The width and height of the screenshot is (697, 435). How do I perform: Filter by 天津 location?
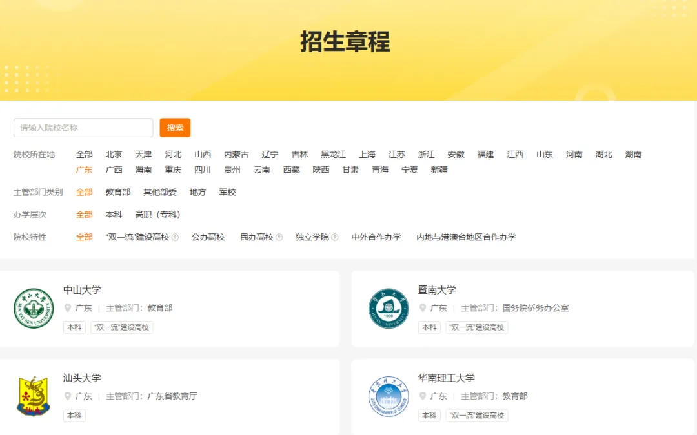[x=143, y=155]
